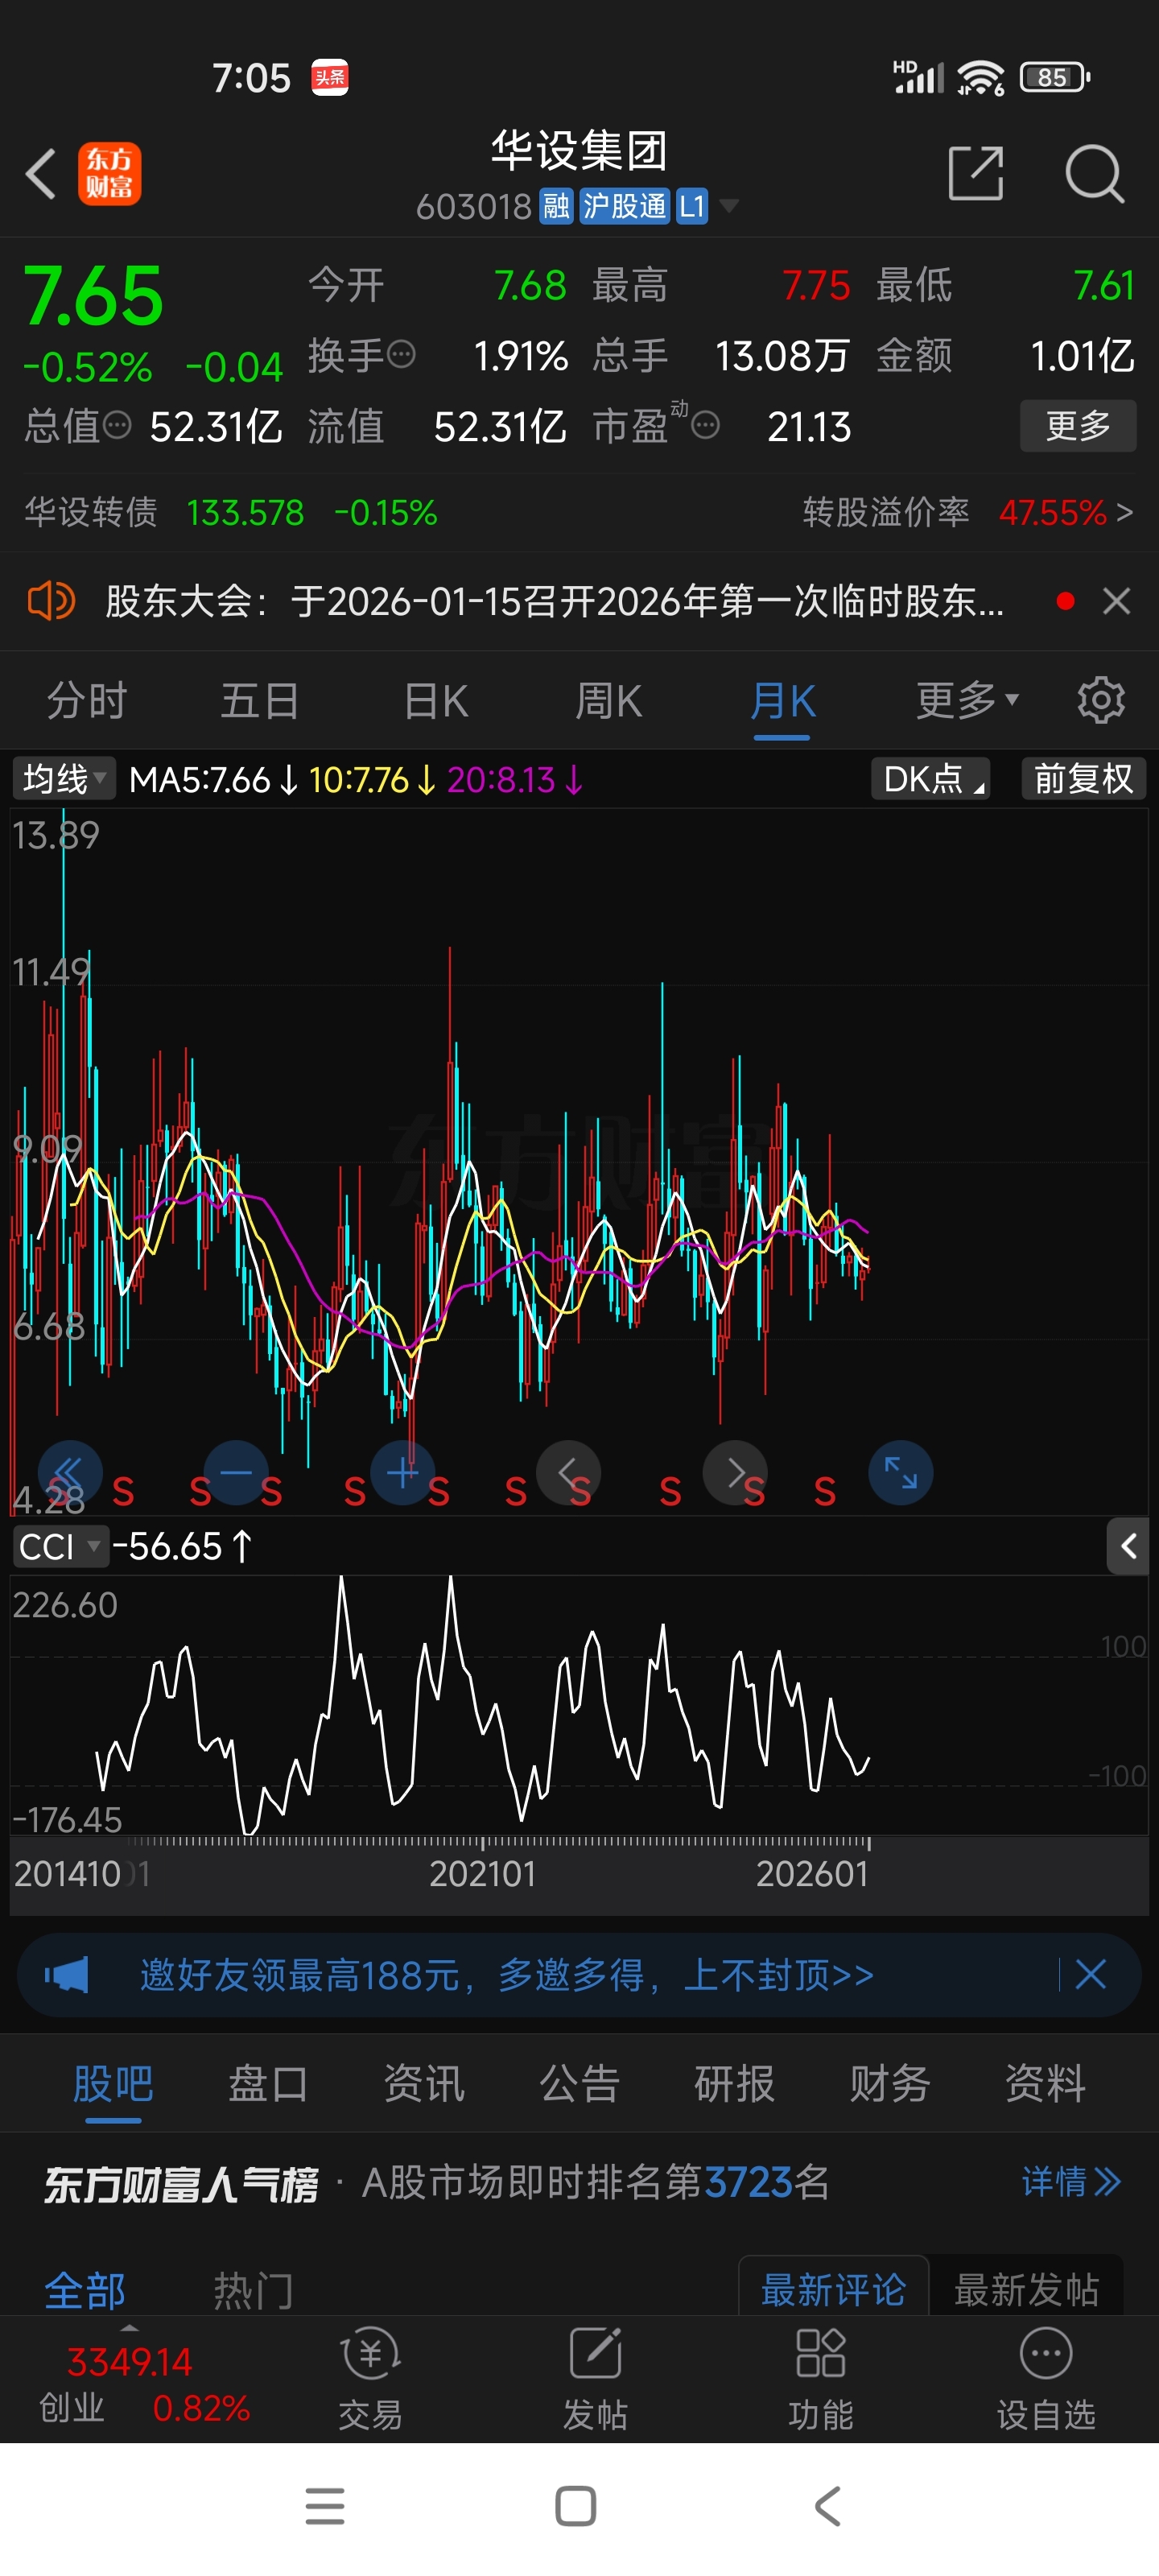Screen dimensions: 1159x2576
Task: Jump to earliest candles double-arrow button
Action: coord(70,1472)
